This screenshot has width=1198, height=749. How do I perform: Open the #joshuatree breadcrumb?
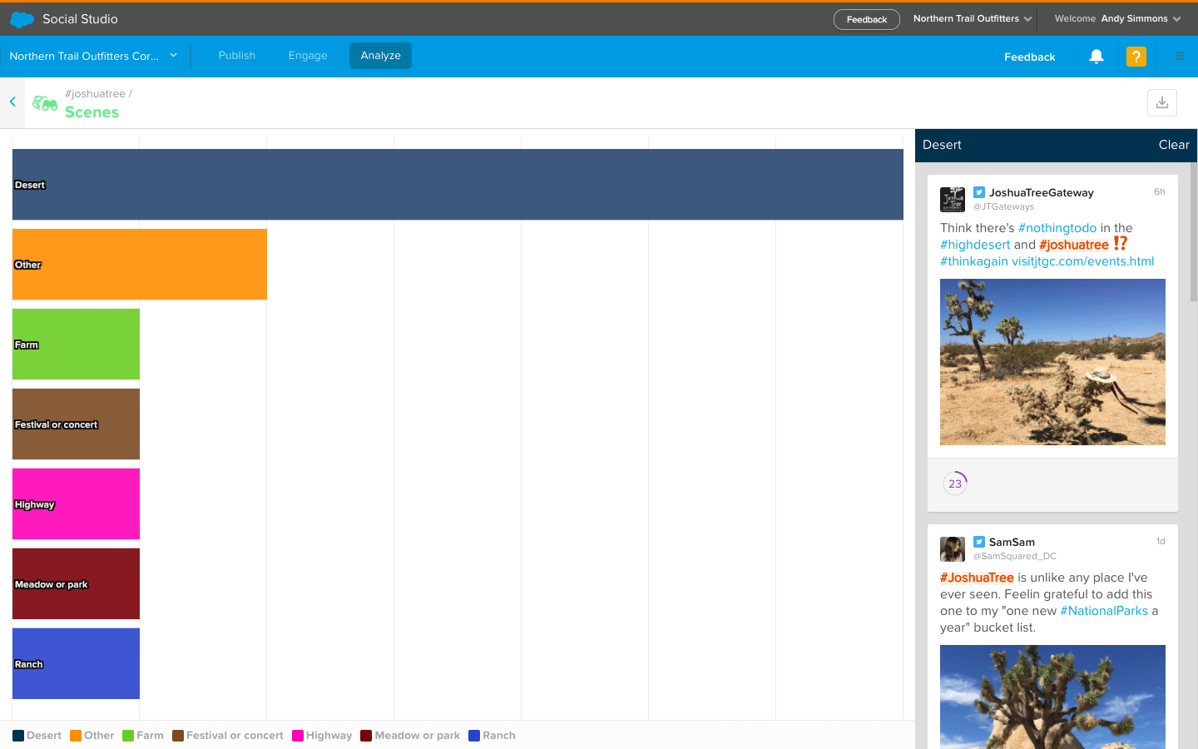coord(95,94)
